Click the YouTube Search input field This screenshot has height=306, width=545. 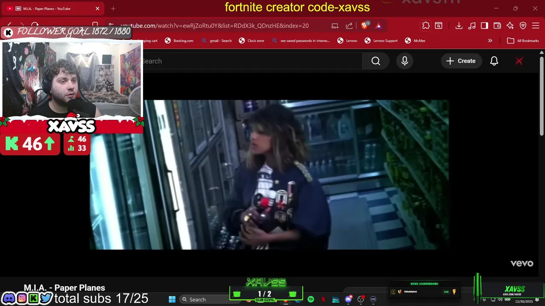coord(252,61)
